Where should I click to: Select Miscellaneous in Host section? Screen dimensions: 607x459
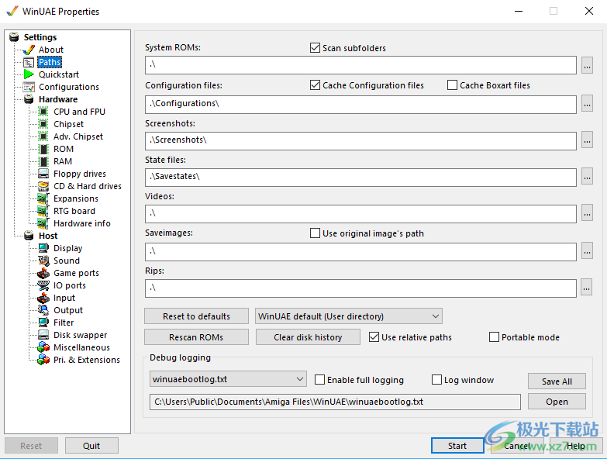tap(81, 347)
